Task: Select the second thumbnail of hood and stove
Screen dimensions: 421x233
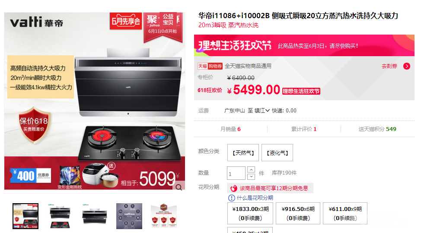Action: [60, 216]
